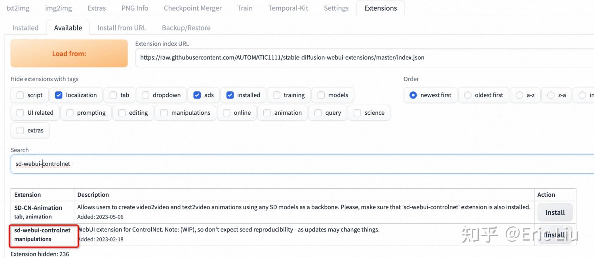Choose the a-z order radio button
This screenshot has width=594, height=258.
pyautogui.click(x=520, y=95)
